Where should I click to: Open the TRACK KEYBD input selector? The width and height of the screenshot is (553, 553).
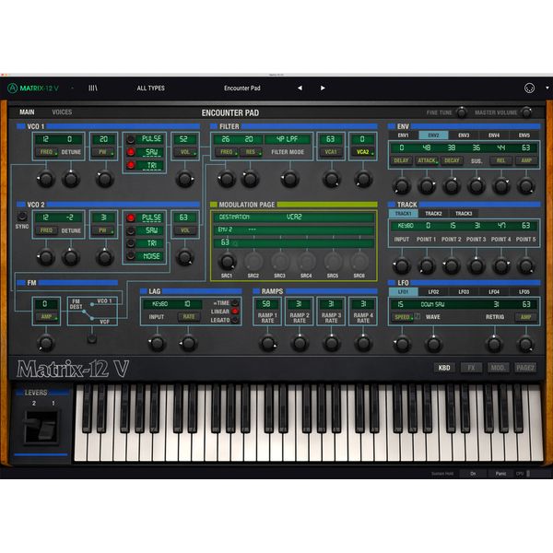(x=406, y=226)
